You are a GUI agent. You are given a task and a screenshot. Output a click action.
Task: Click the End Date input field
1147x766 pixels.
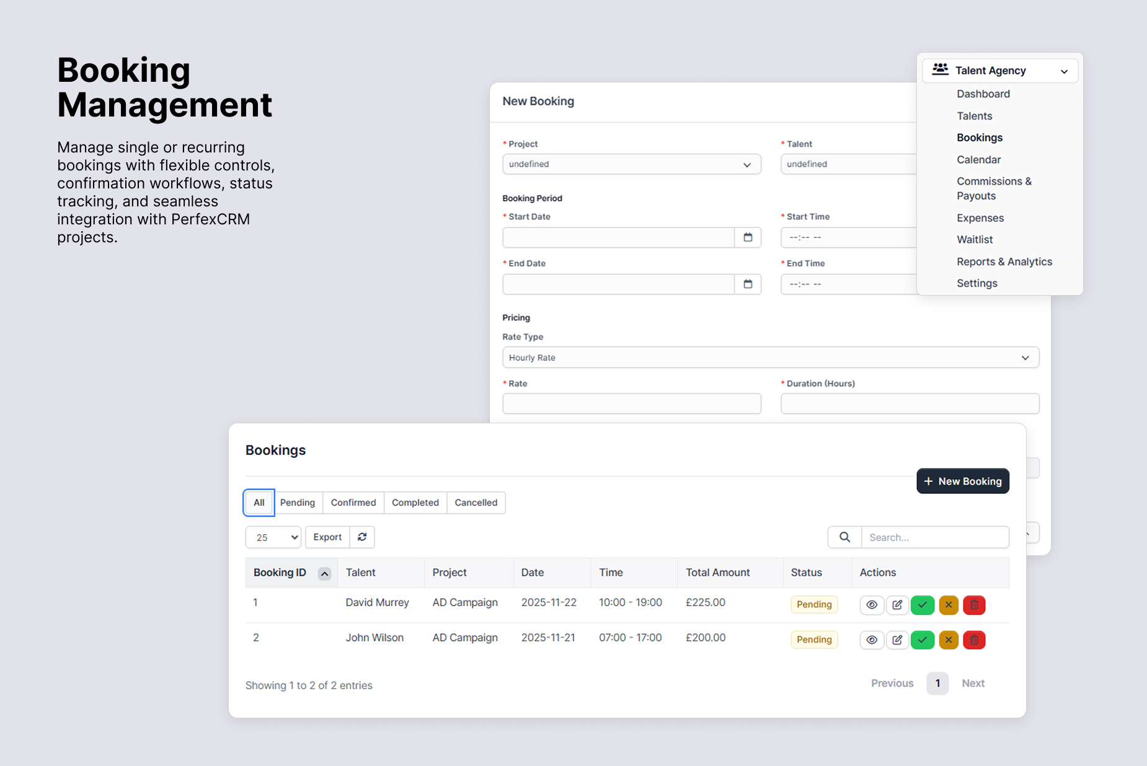tap(619, 284)
